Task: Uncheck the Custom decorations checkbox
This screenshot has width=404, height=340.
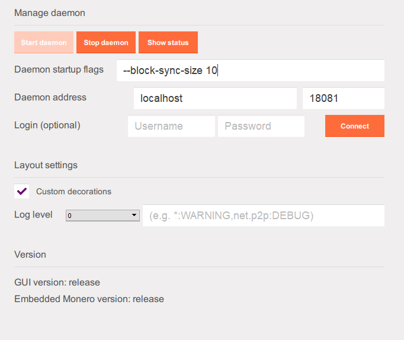Action: pos(22,191)
